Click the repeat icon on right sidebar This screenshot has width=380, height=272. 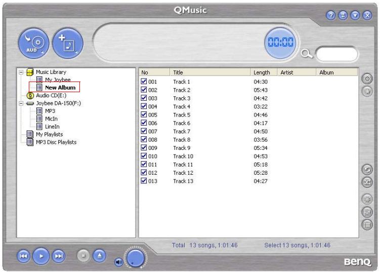pos(367,169)
